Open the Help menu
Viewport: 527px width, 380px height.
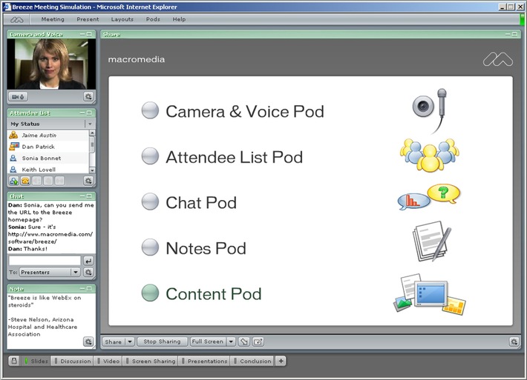pyautogui.click(x=179, y=19)
